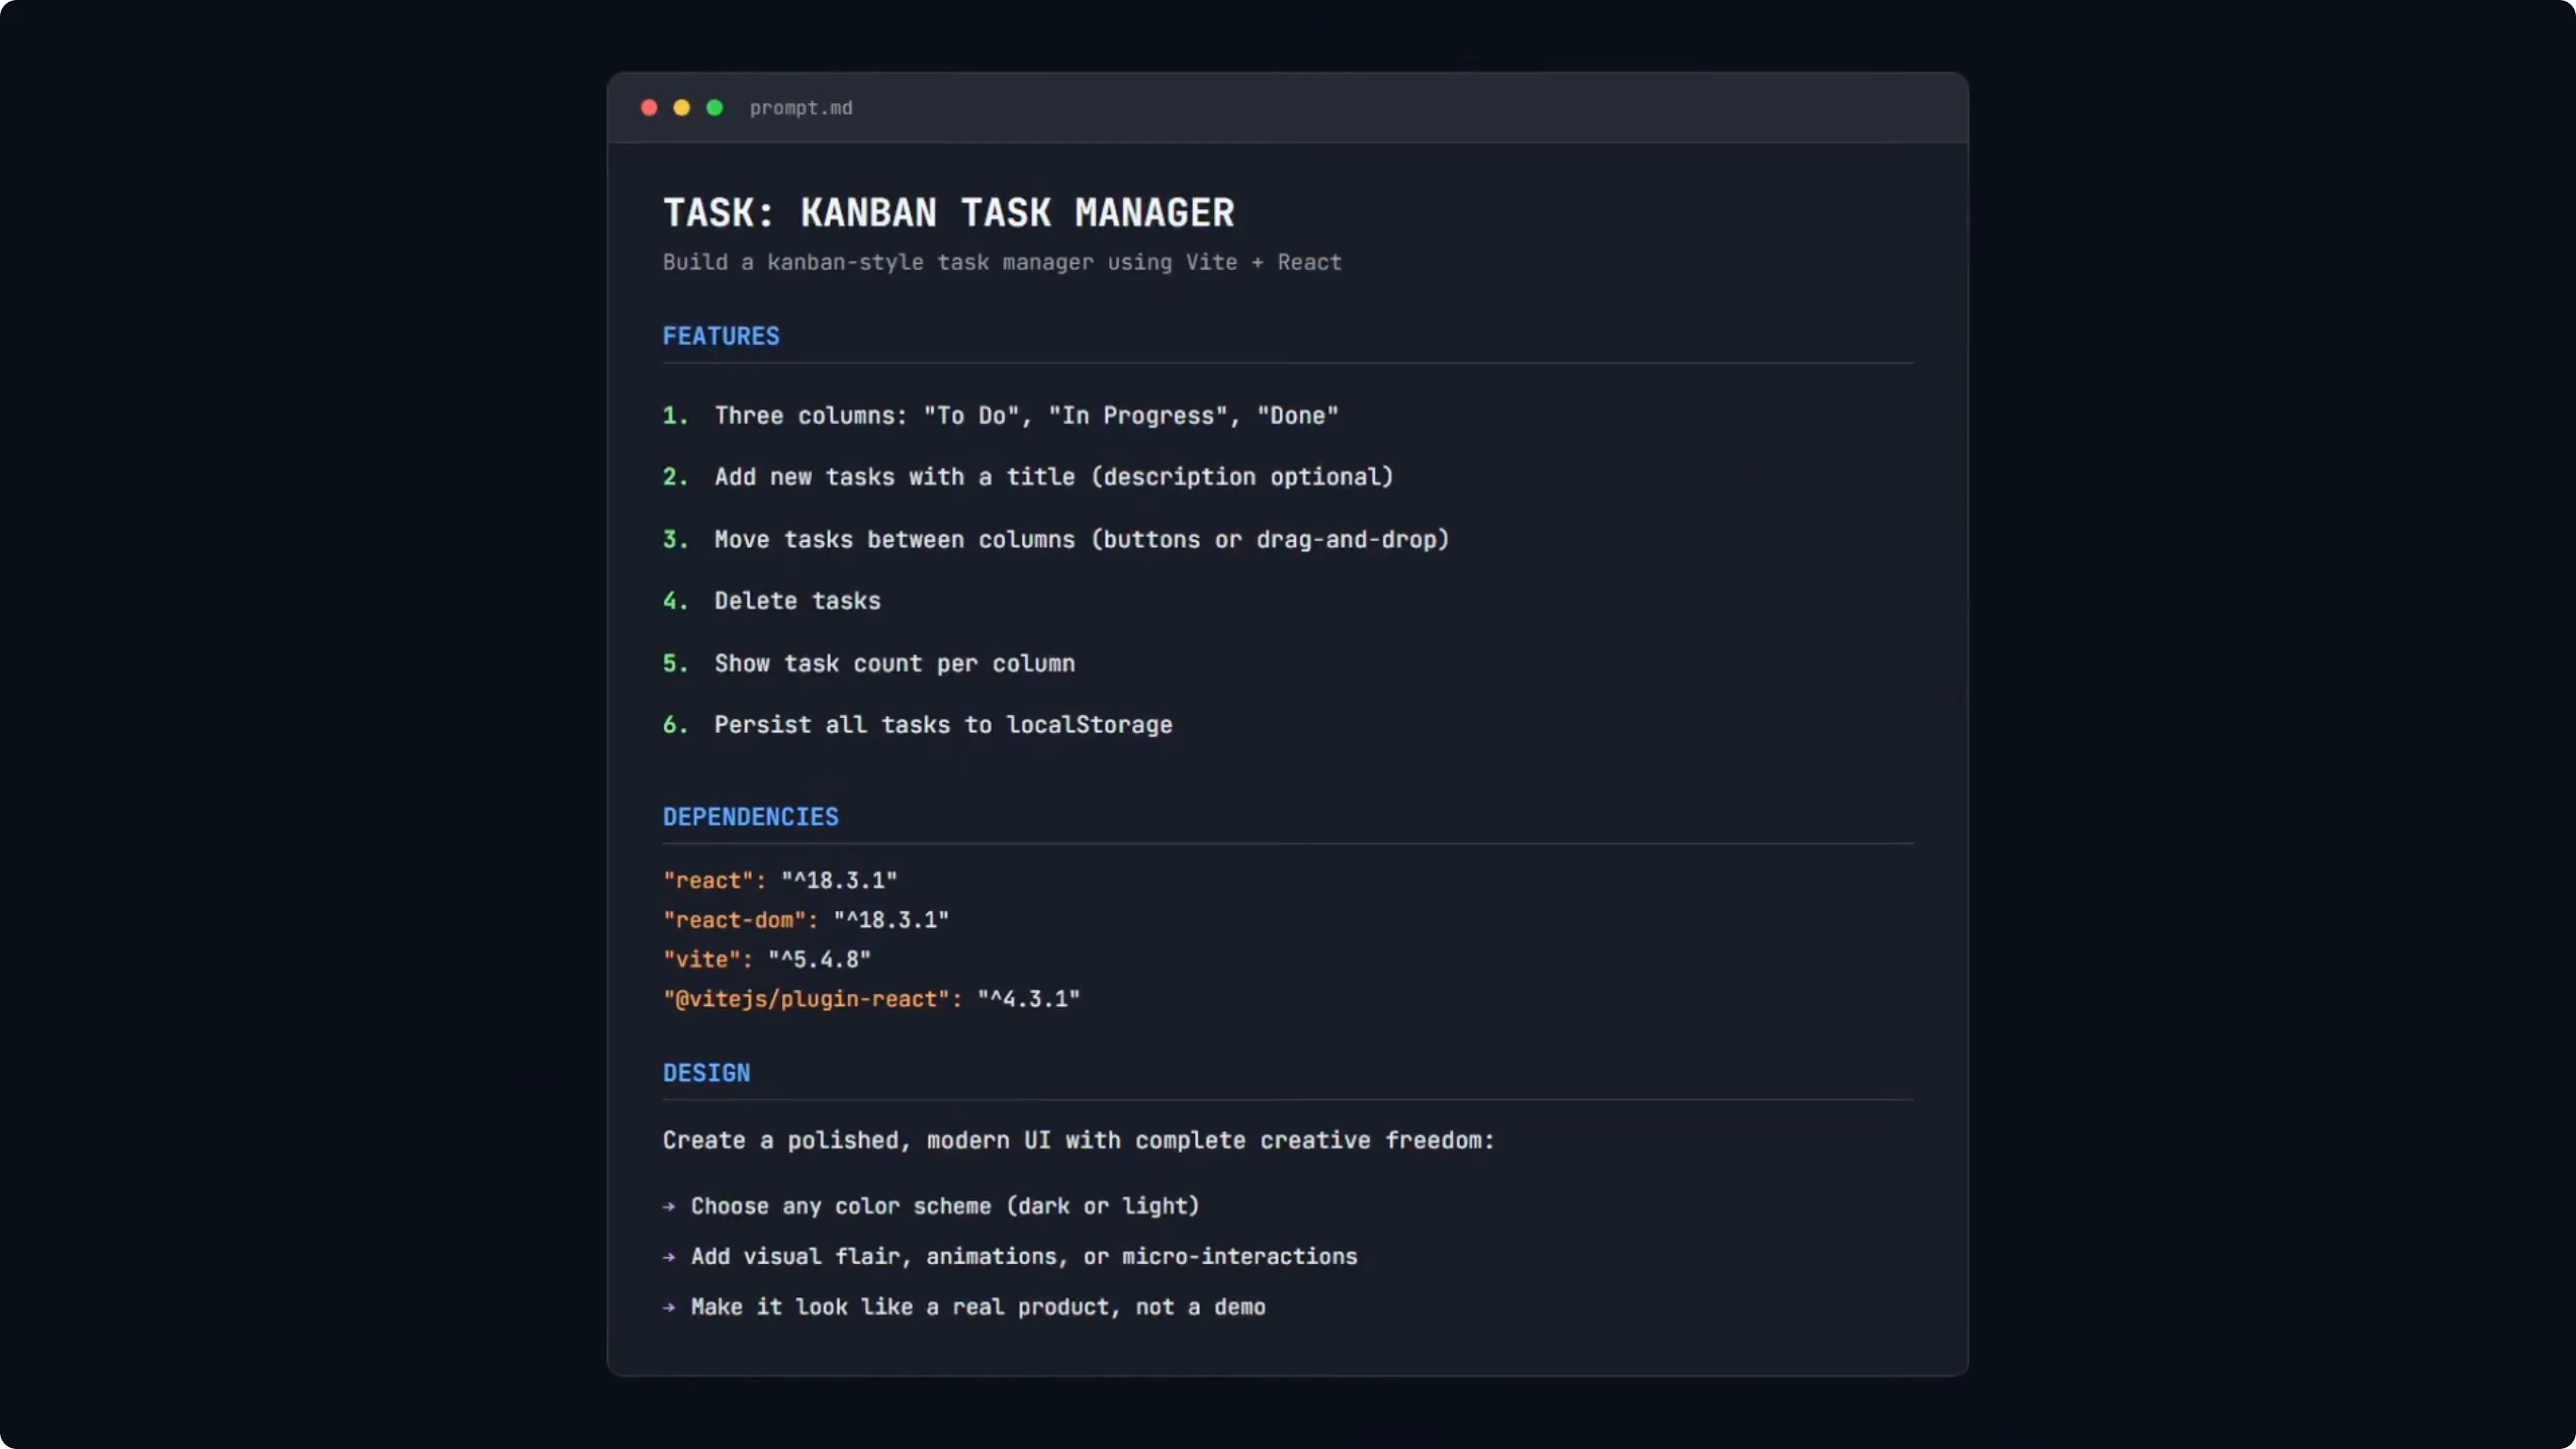This screenshot has height=1449, width=2576.
Task: Click the green maximize dot
Action: [x=715, y=108]
